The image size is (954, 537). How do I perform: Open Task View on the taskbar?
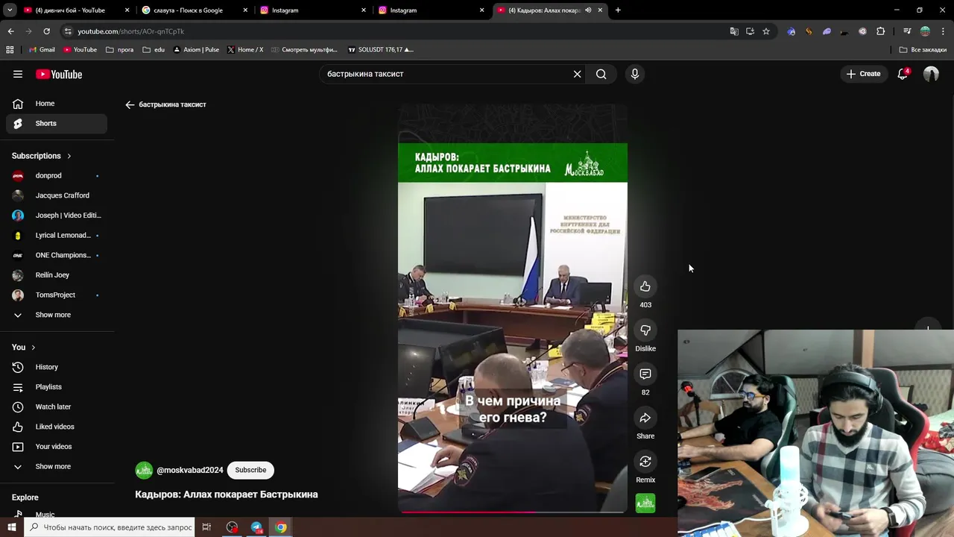(206, 527)
